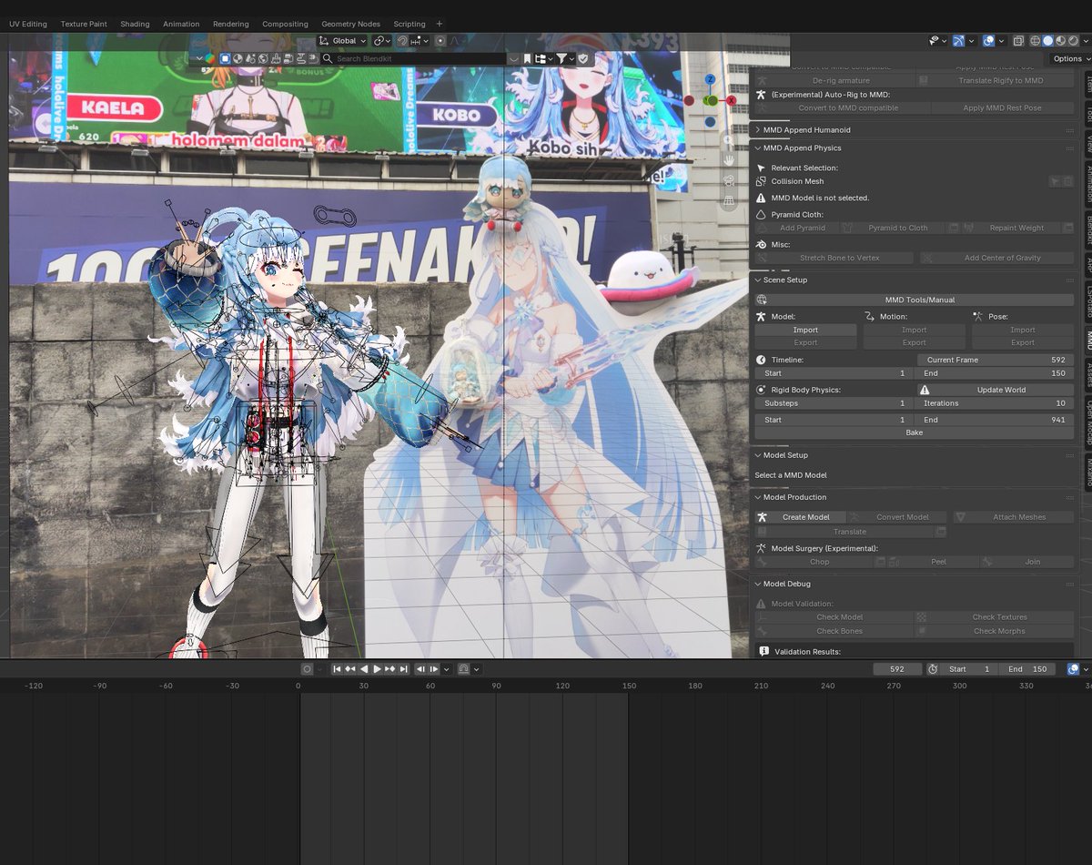Play the animation forward
The image size is (1092, 865).
[x=377, y=669]
